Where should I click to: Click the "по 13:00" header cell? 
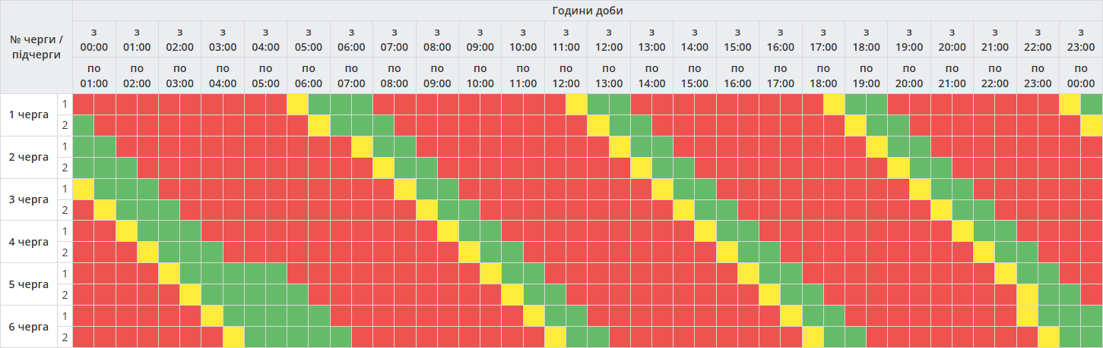609,76
